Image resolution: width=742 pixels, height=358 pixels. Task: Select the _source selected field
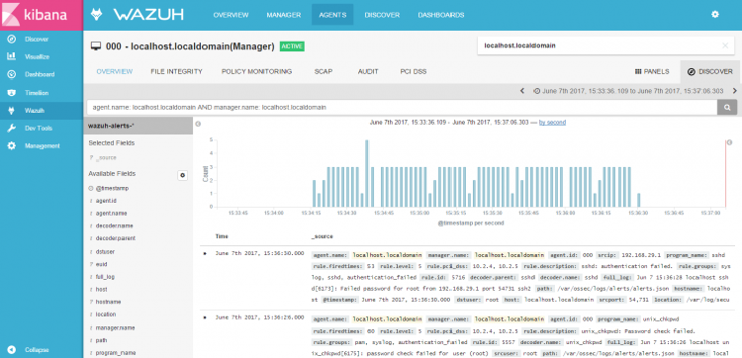point(106,158)
